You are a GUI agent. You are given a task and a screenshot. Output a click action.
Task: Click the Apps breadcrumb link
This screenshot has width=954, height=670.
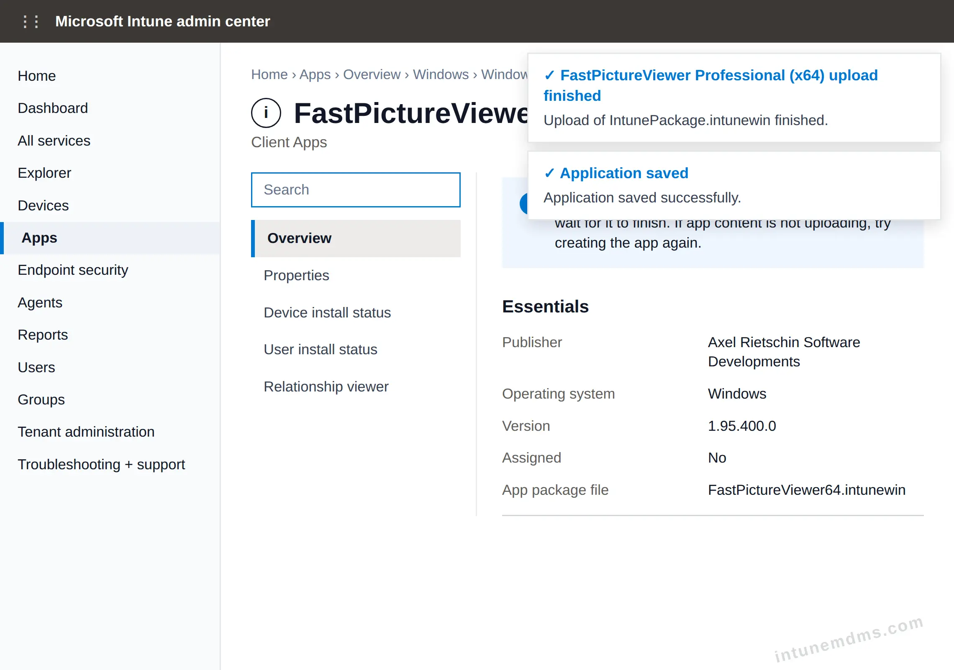[x=315, y=74]
